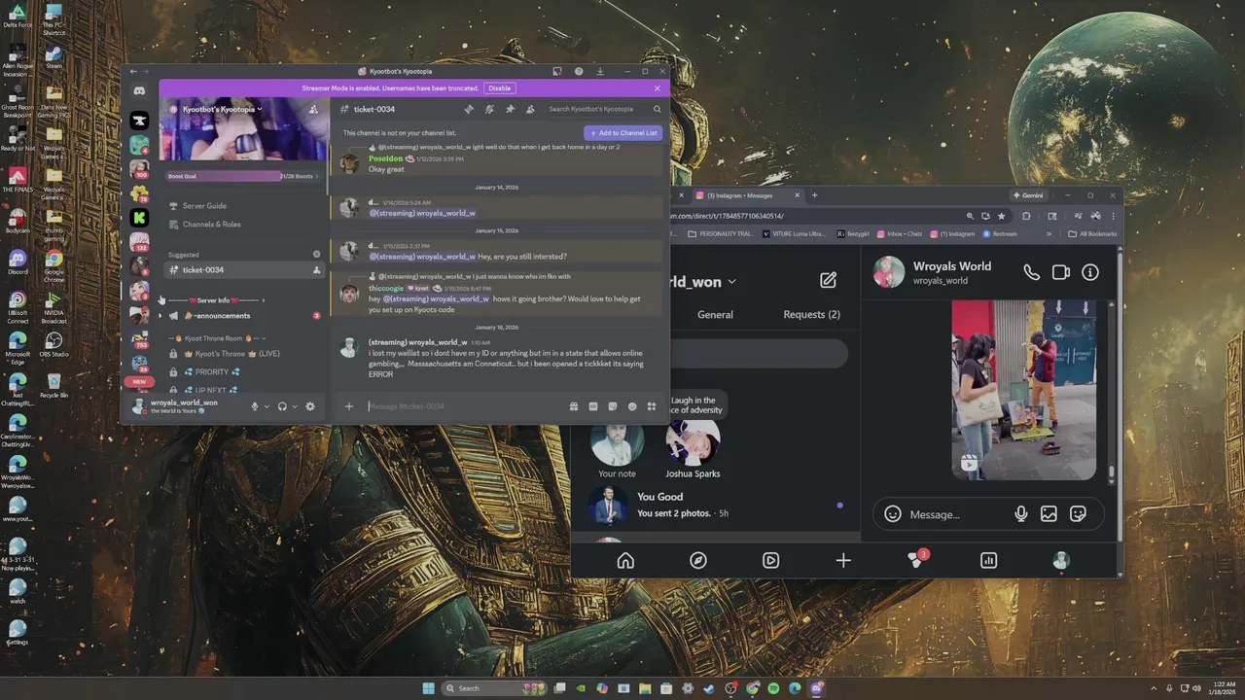Start audio call with Wroyals World
Screen dimensions: 1245x700
click(1031, 272)
